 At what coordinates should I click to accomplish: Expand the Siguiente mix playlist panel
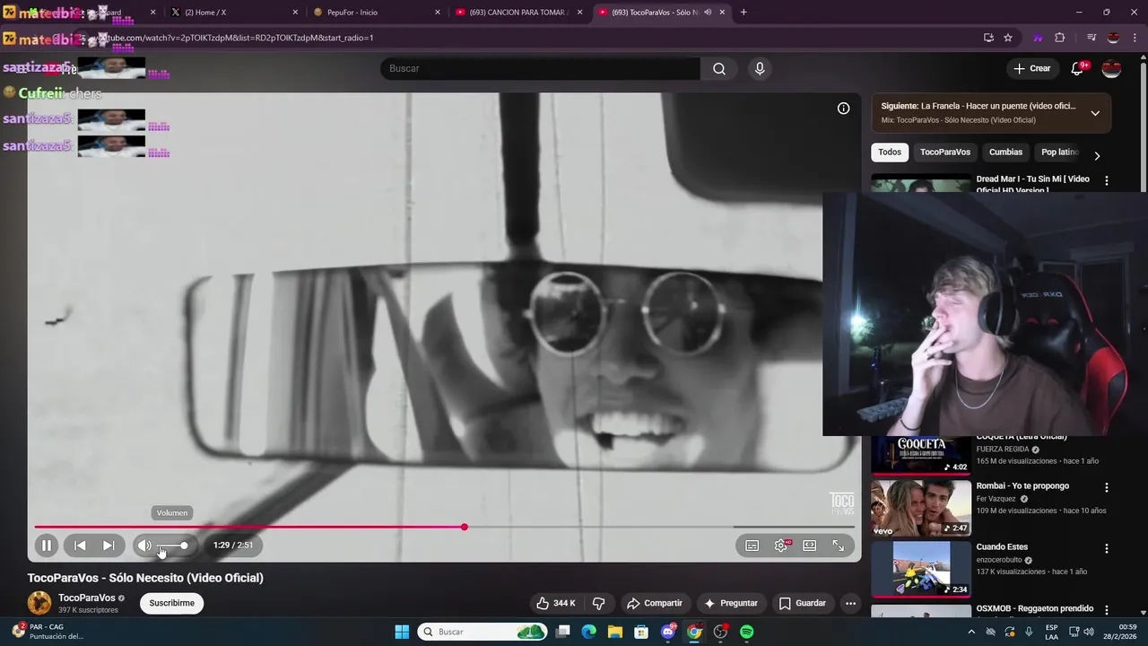[x=1095, y=113]
